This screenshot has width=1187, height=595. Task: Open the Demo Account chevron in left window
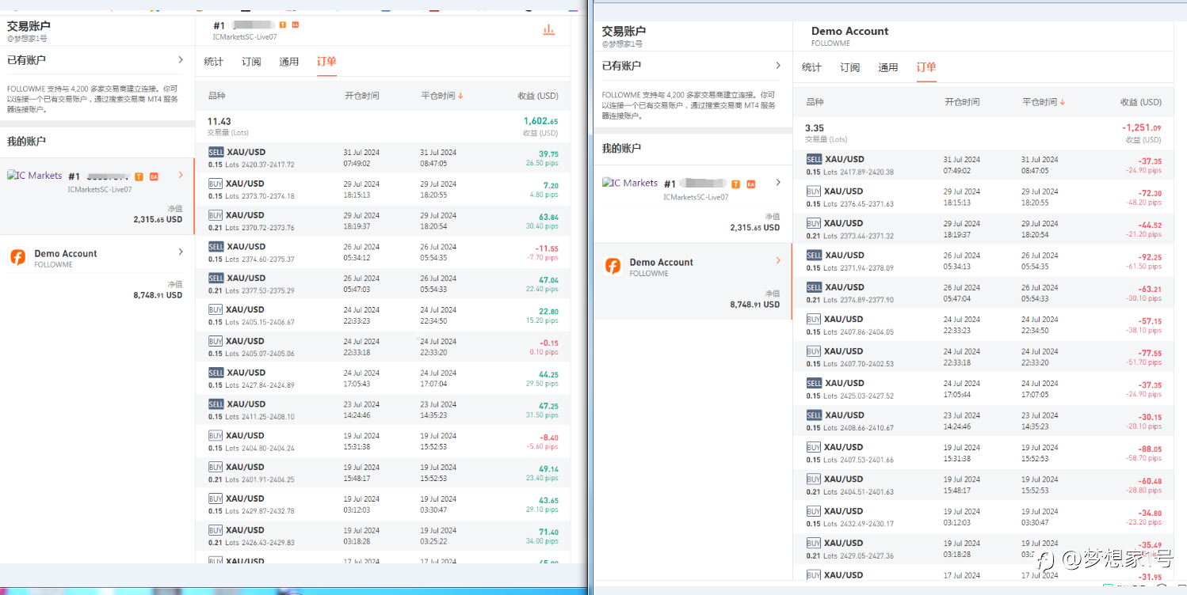(x=181, y=252)
